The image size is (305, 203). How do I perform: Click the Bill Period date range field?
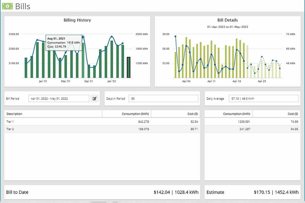pyautogui.click(x=59, y=98)
